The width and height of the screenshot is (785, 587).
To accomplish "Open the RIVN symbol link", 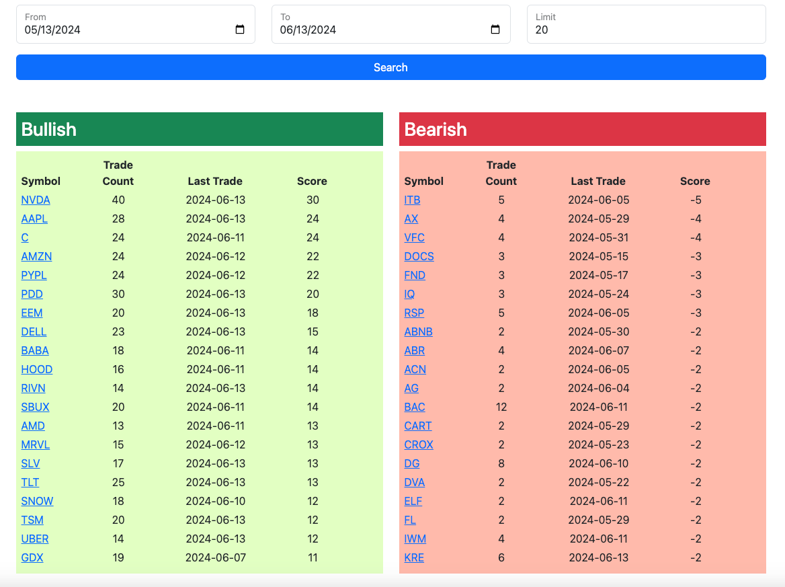I will coord(33,388).
